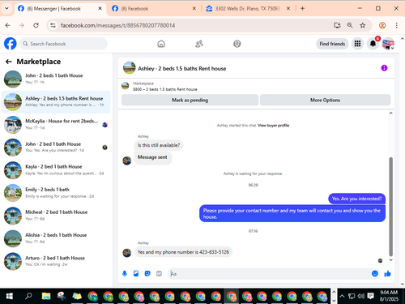The width and height of the screenshot is (405, 304).
Task: Click chat scrollbar thumb
Action: 390,207
